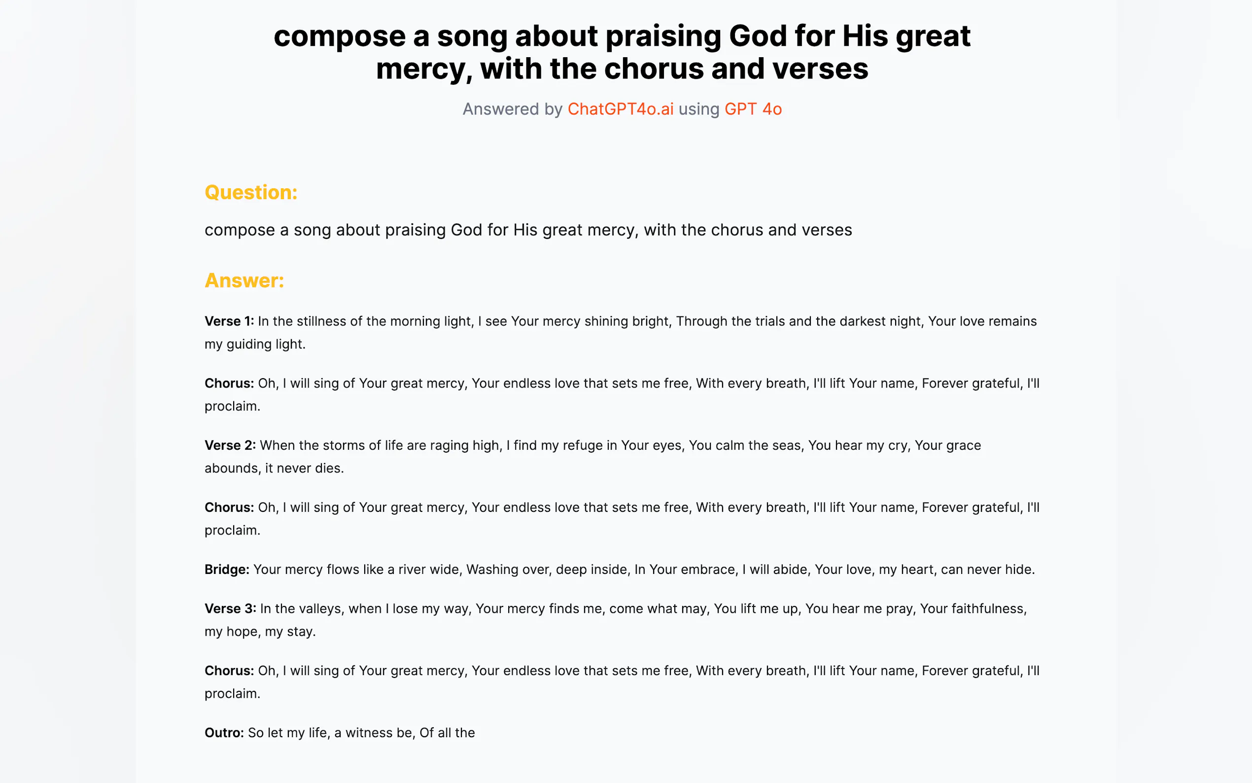Open the ChatGPT4o.ai link
Viewport: 1252px width, 783px height.
(x=620, y=109)
